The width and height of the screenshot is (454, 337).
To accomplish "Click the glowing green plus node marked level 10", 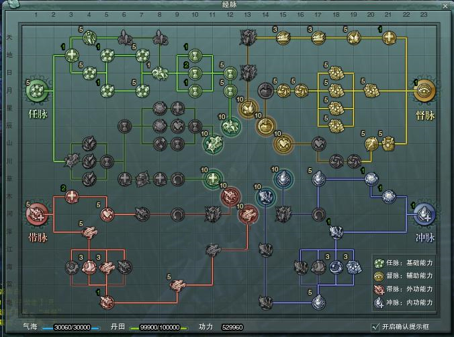I will (x=212, y=179).
